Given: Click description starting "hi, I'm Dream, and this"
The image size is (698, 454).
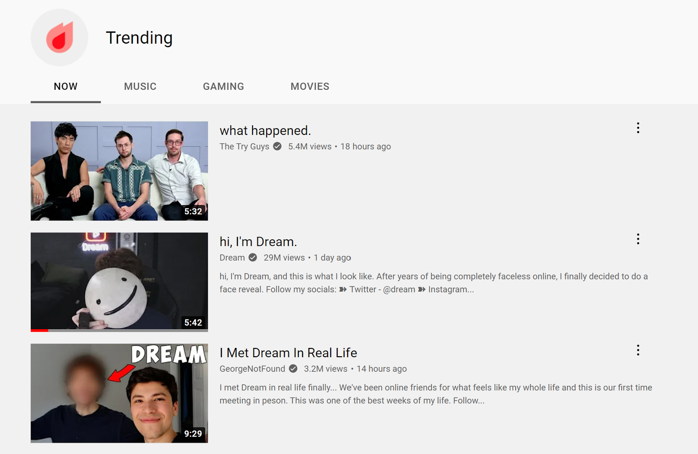Looking at the screenshot, I should point(434,283).
